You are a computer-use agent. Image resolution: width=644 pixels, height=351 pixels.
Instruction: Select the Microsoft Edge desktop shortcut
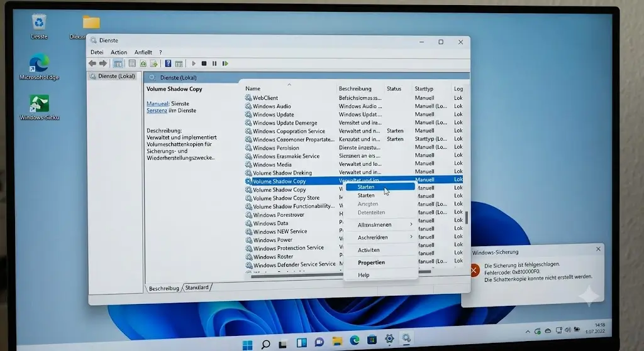coord(39,67)
